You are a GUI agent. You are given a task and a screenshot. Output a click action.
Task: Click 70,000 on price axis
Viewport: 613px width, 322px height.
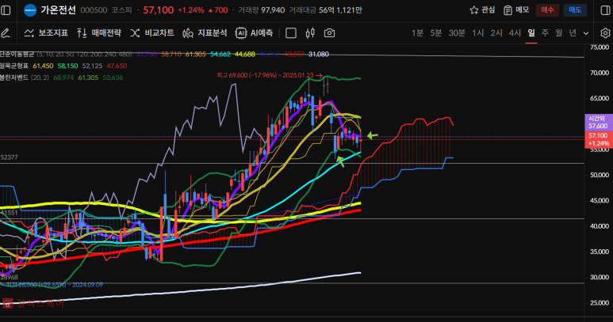tap(600, 73)
